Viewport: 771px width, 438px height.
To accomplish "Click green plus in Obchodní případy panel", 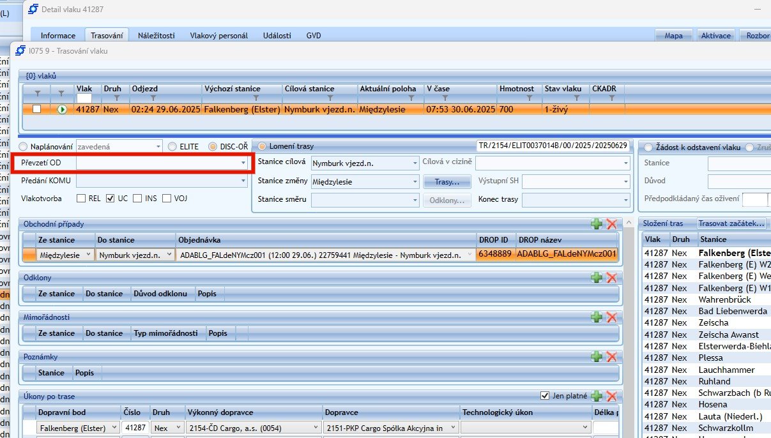I will pyautogui.click(x=597, y=224).
